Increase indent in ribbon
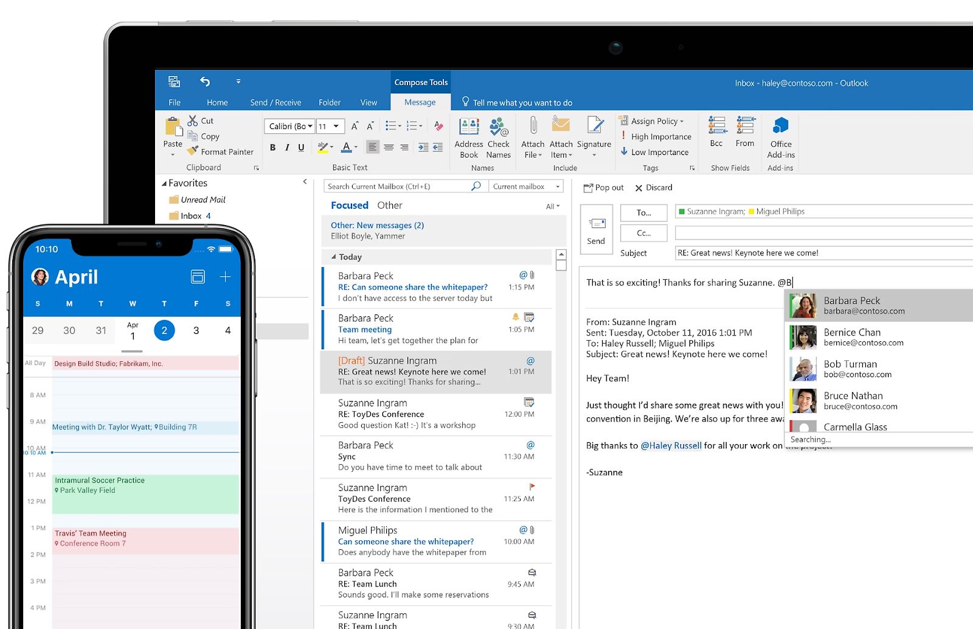The width and height of the screenshot is (973, 629). pos(423,147)
